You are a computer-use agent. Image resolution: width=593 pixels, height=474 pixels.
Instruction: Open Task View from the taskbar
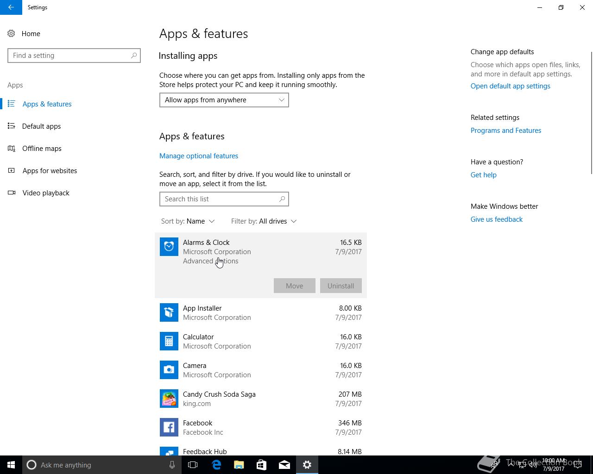coord(193,465)
